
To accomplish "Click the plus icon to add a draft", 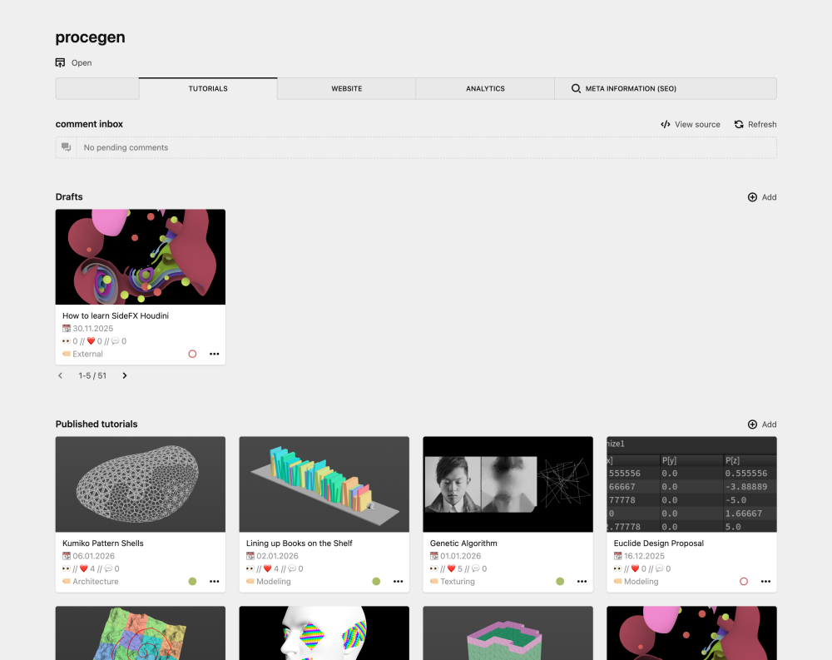I will pos(752,197).
